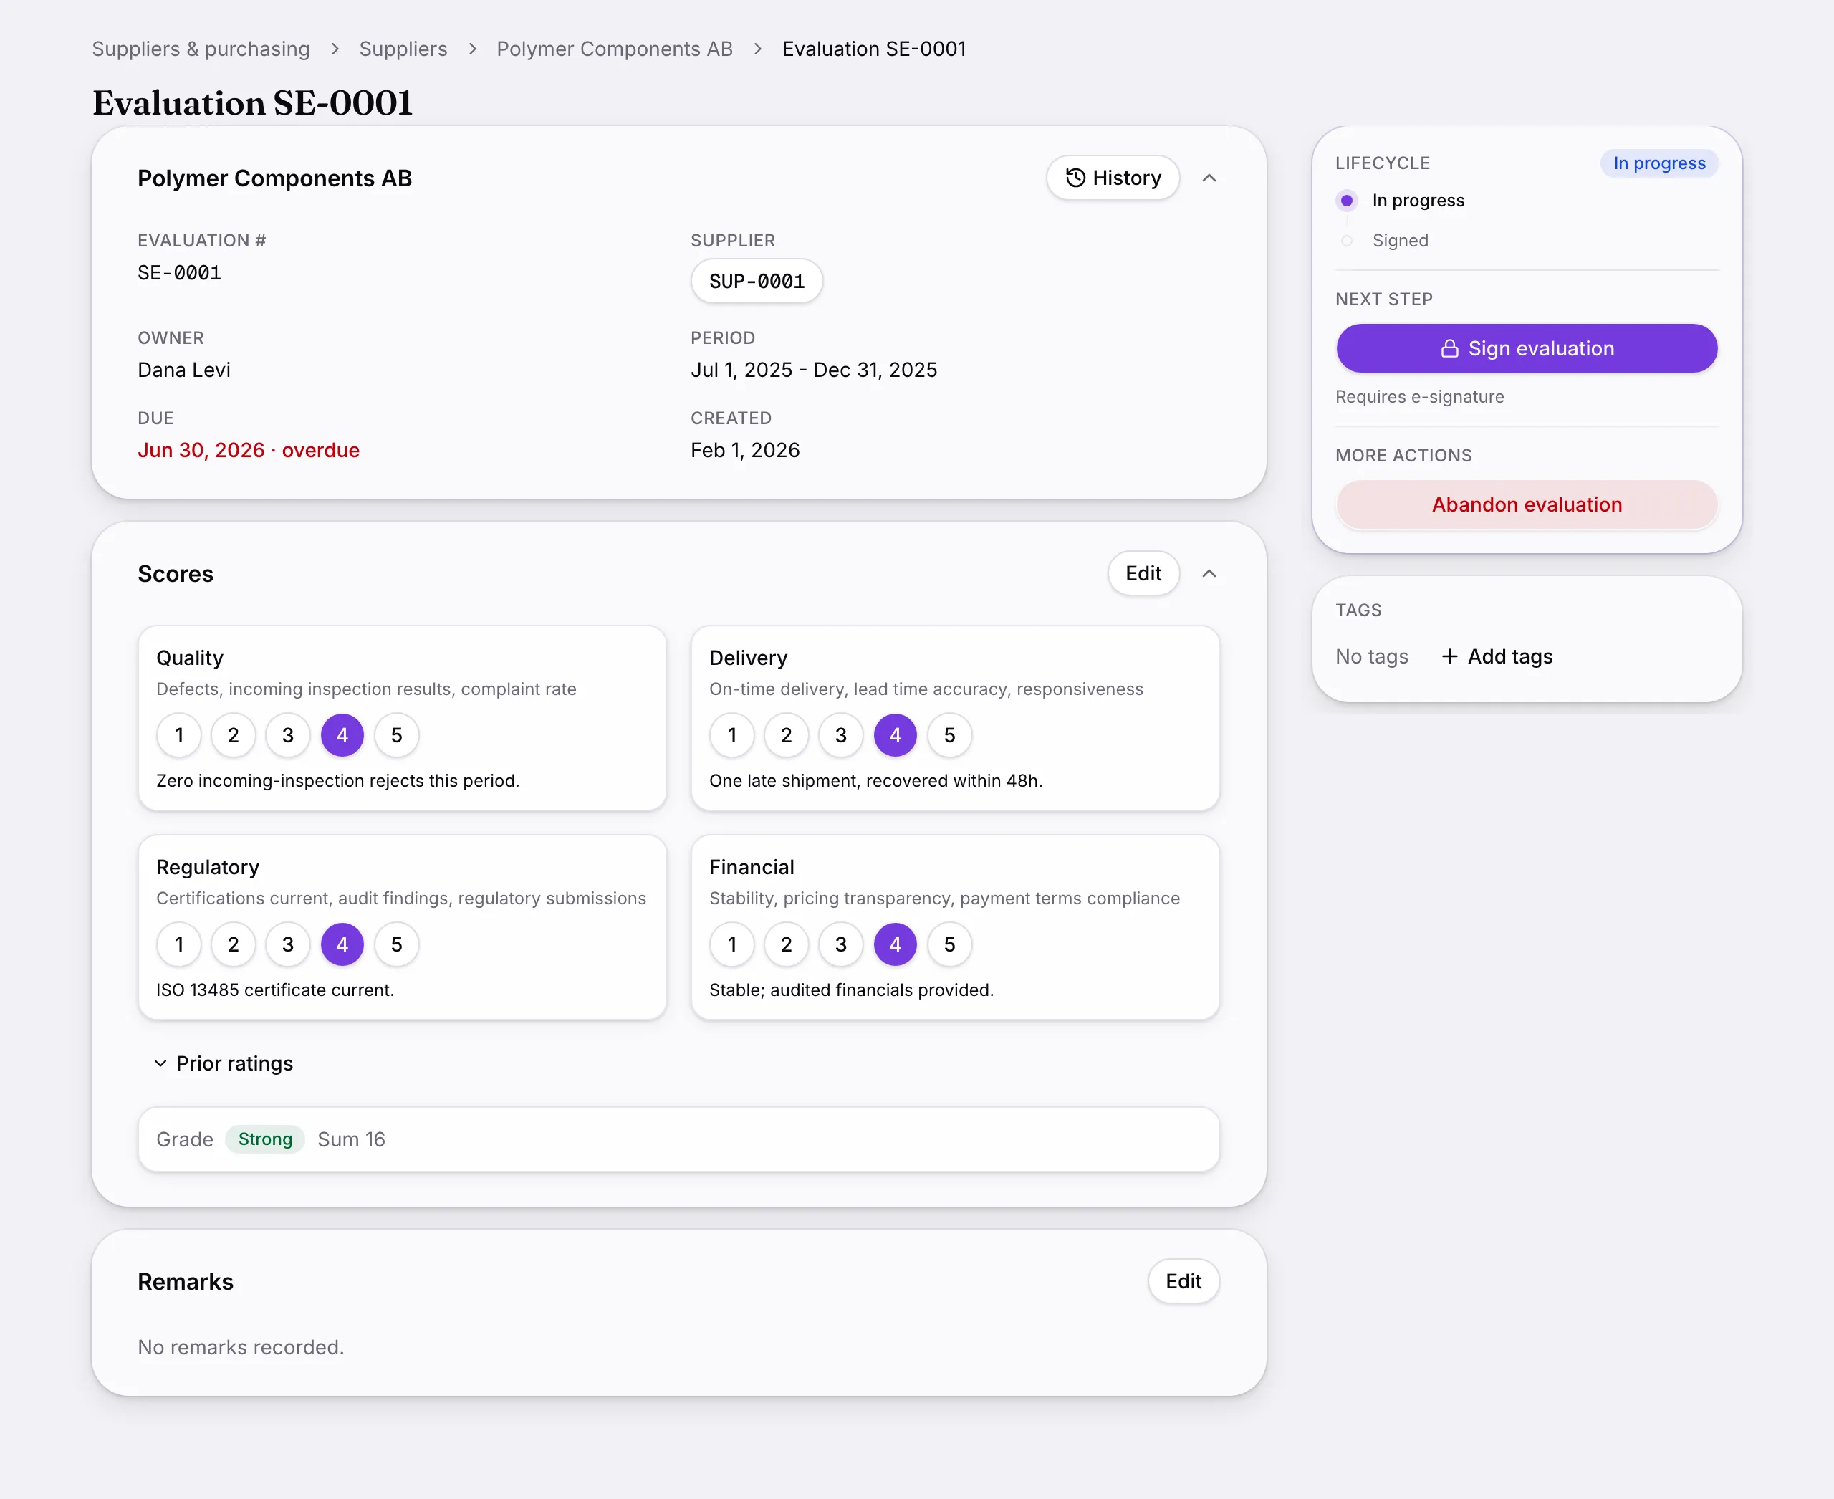Open the History log button
Screen dimensions: 1834x1499
(x=1112, y=178)
